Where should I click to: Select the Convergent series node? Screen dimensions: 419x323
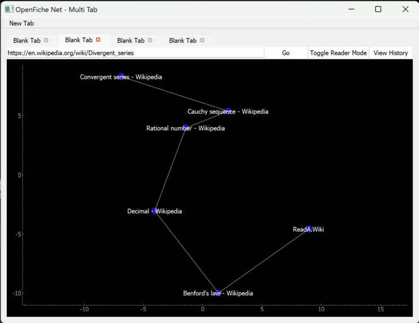coord(121,77)
